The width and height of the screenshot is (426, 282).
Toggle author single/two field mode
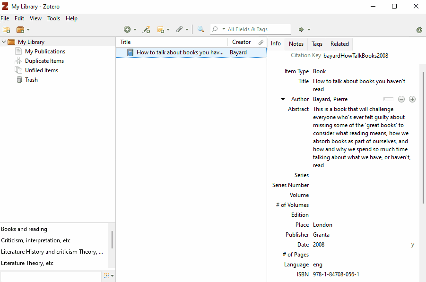388,99
